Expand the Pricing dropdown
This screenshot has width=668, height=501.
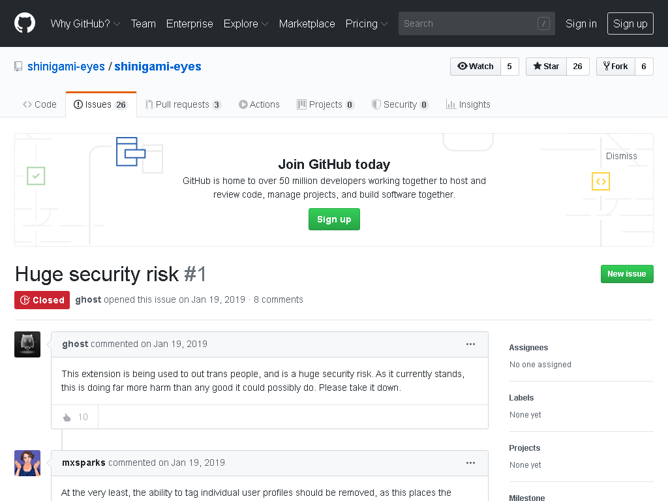(367, 24)
